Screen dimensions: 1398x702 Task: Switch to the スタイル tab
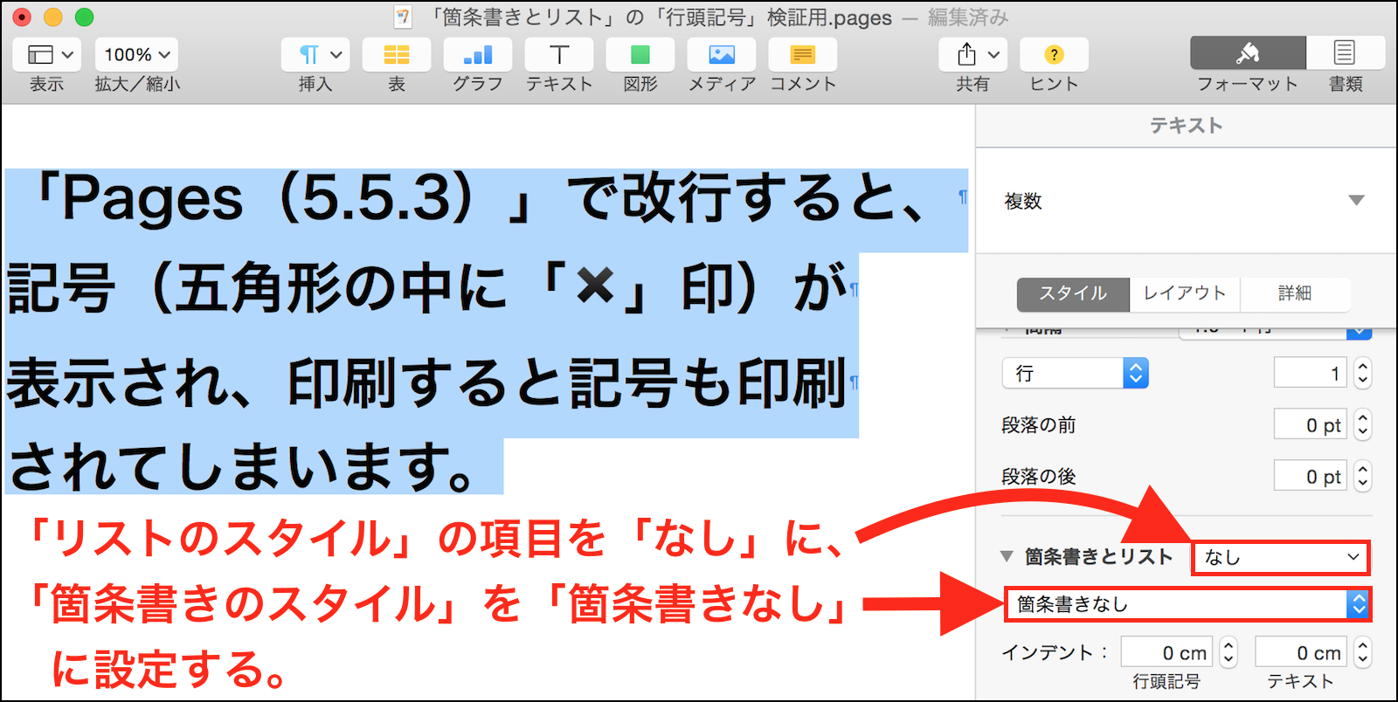coord(1074,294)
